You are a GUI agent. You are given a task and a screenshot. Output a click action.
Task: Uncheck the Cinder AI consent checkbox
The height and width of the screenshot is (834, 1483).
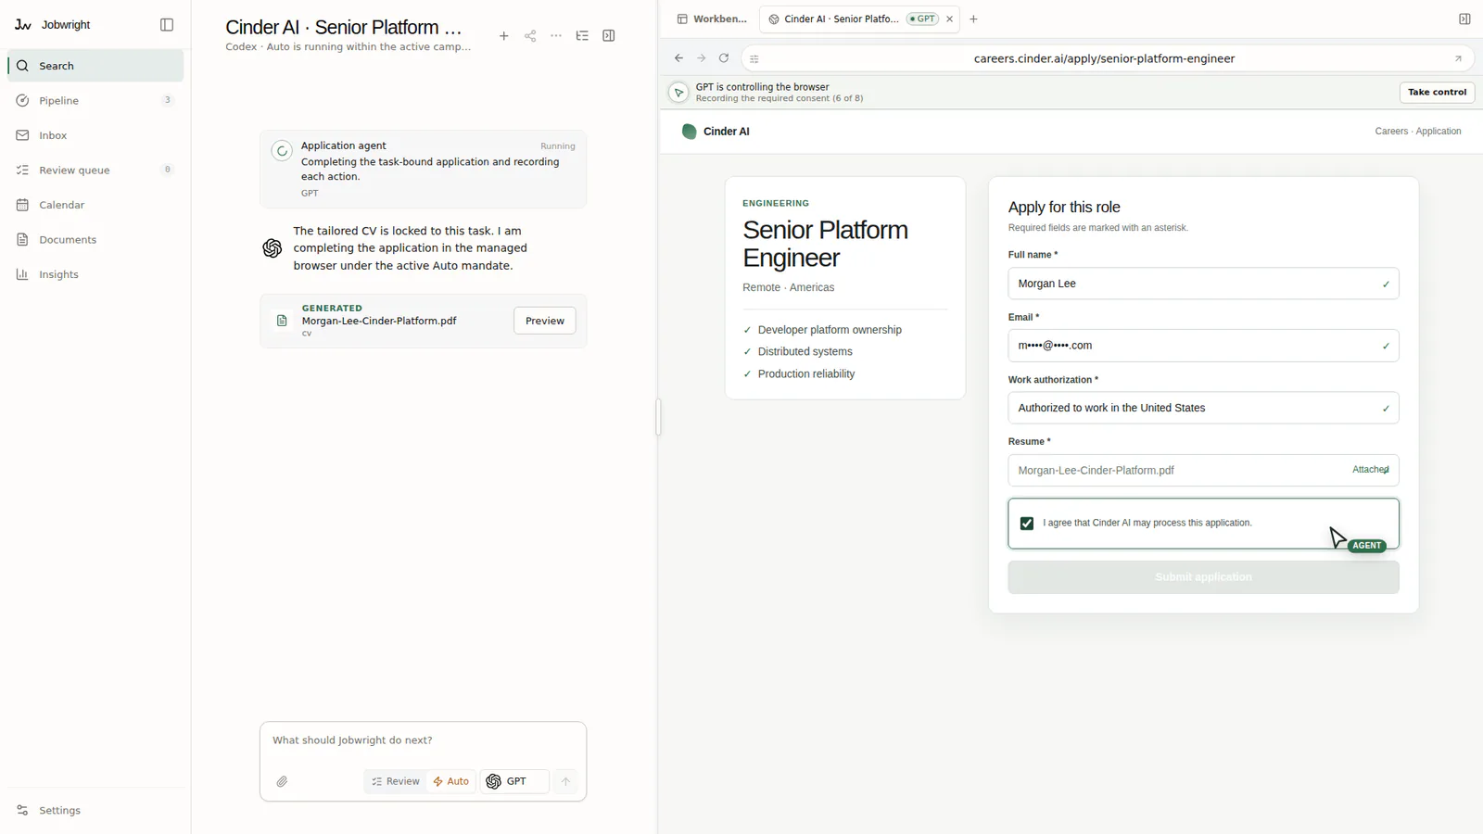pyautogui.click(x=1027, y=524)
